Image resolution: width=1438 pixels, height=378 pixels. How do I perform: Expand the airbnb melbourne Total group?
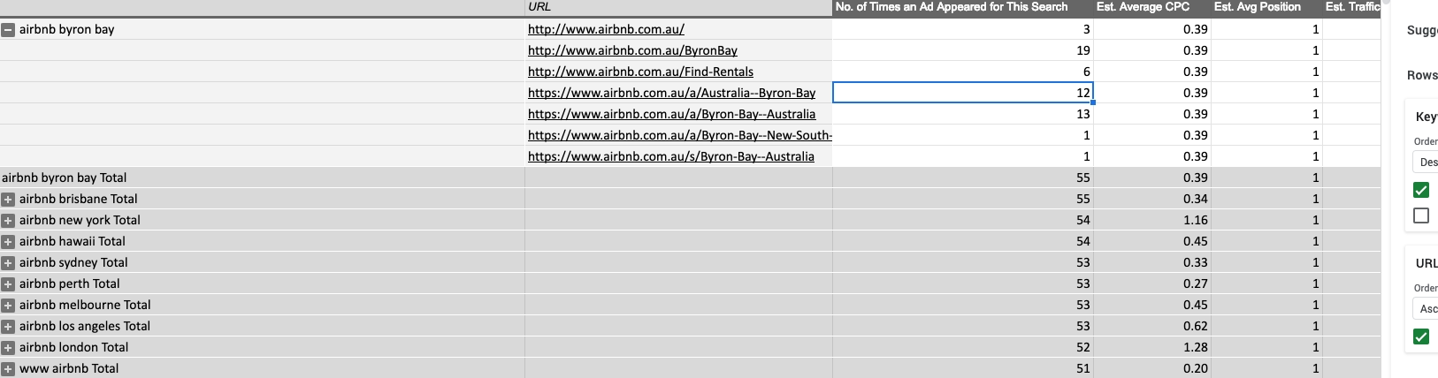pos(8,305)
